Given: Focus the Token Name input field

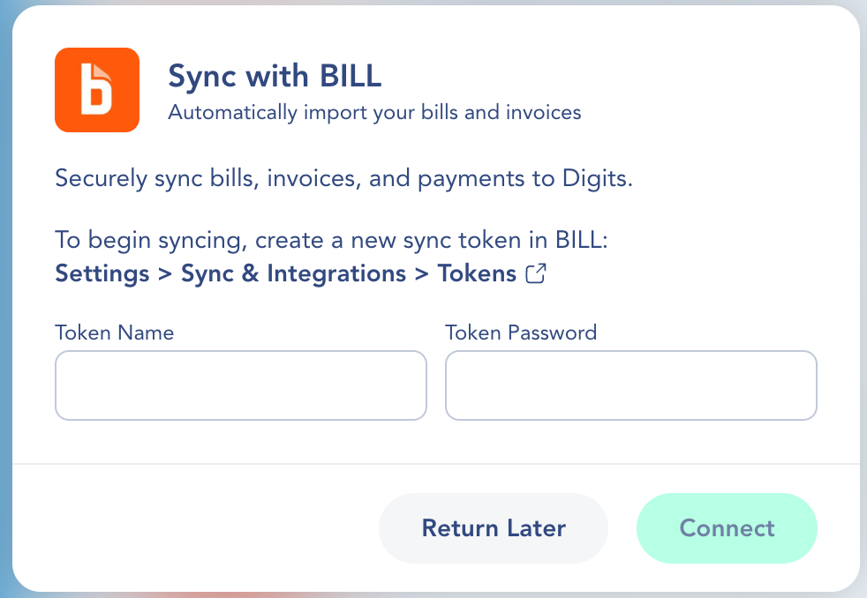Looking at the screenshot, I should [x=240, y=385].
